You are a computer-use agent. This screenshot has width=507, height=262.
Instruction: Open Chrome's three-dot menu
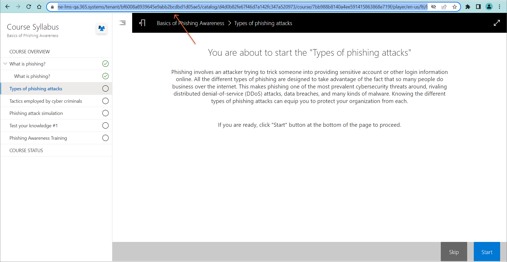click(499, 7)
